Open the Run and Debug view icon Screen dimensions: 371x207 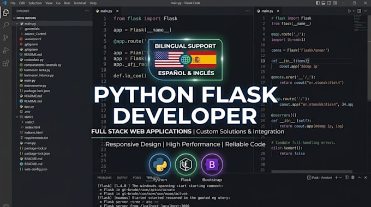[5, 50]
